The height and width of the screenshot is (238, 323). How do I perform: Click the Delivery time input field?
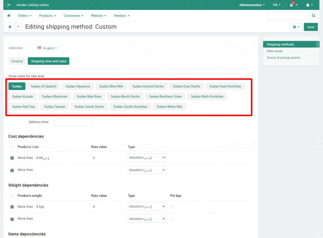click(x=73, y=122)
